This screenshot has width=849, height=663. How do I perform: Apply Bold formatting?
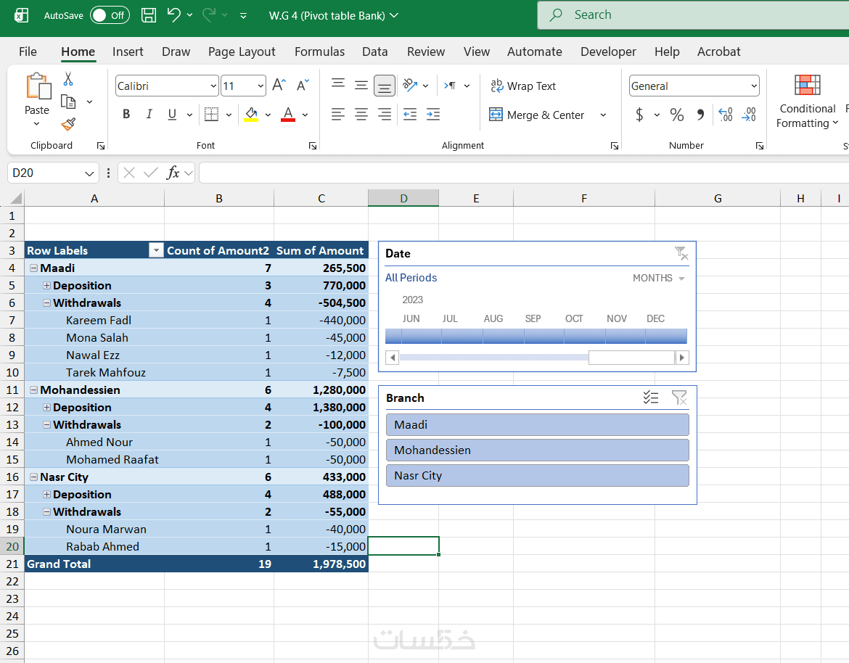click(x=126, y=115)
